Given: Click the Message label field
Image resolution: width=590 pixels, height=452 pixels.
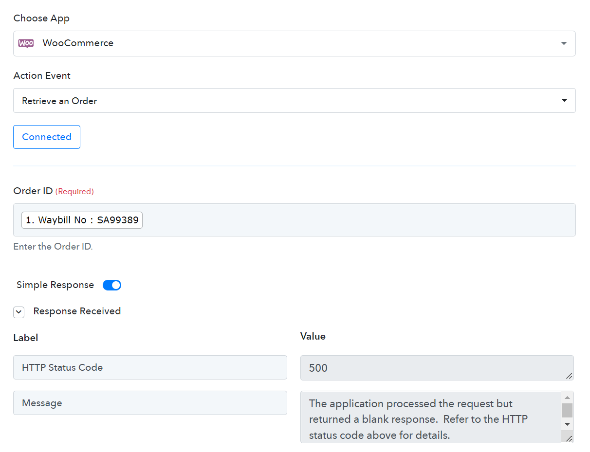Looking at the screenshot, I should coord(150,403).
